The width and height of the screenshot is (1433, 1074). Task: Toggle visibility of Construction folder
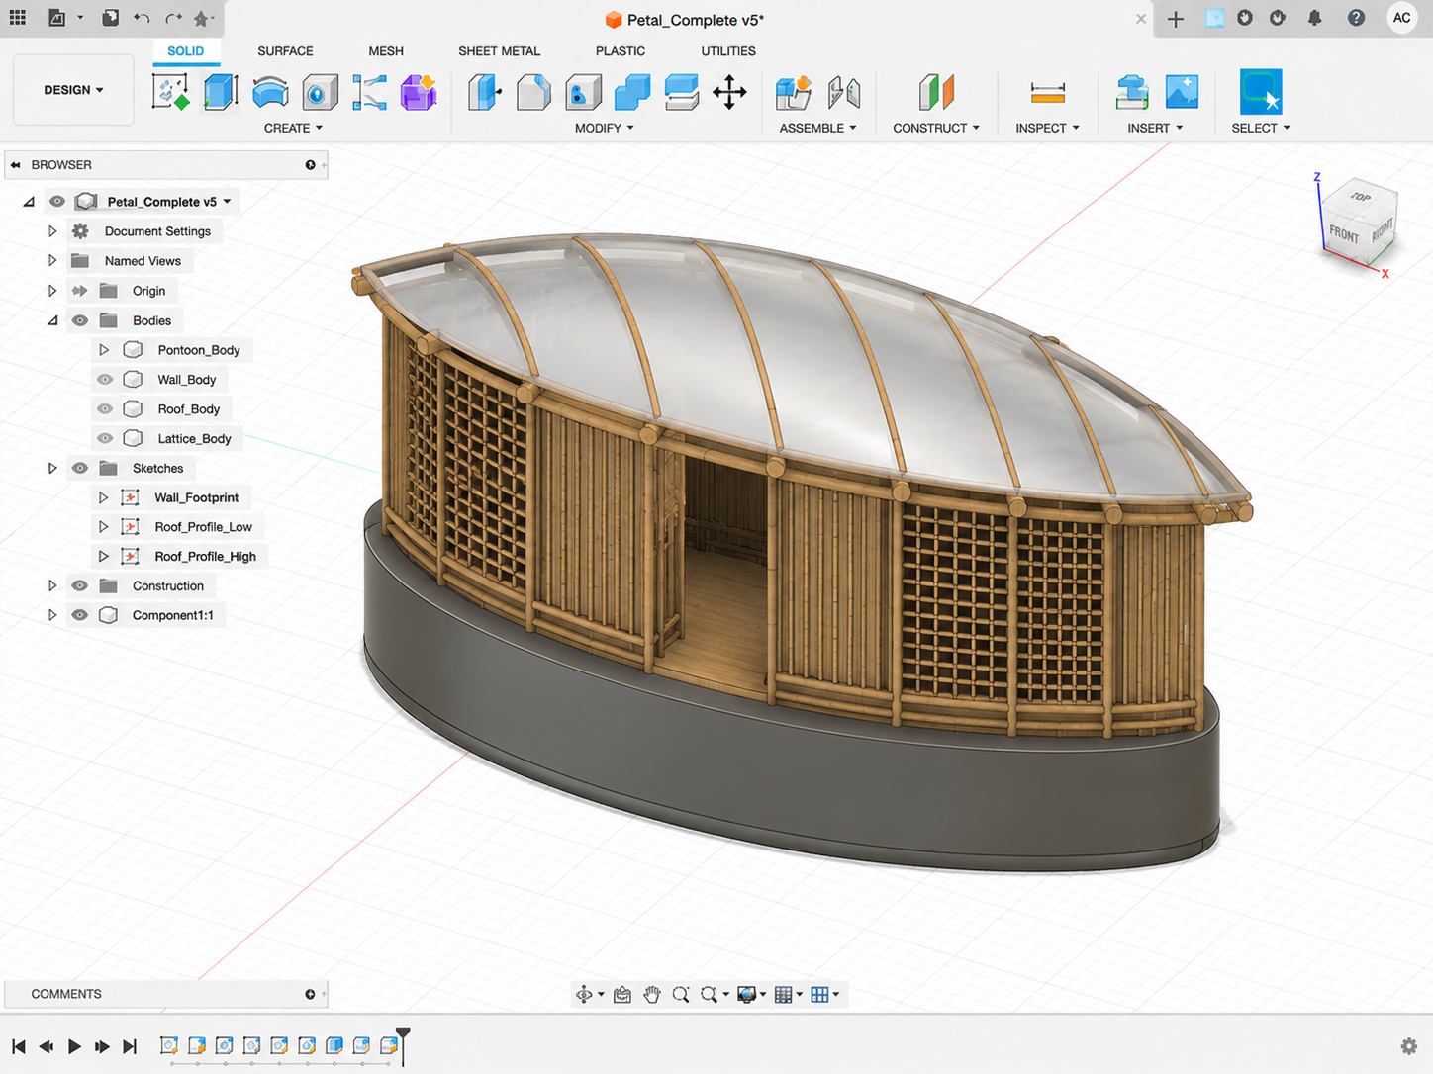click(80, 586)
